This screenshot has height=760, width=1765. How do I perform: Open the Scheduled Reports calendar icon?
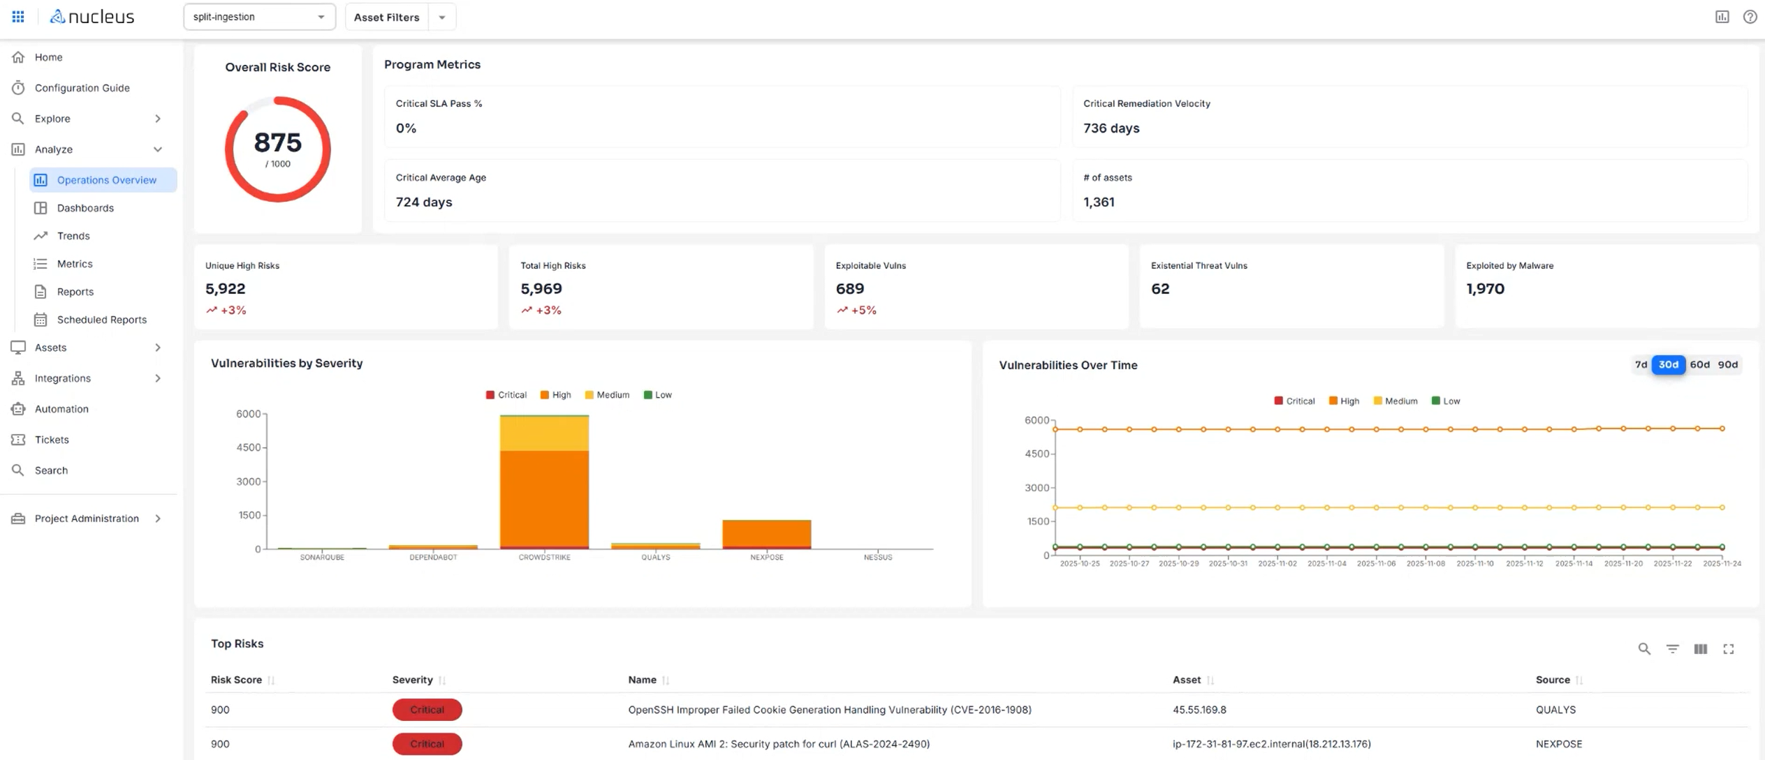[41, 319]
